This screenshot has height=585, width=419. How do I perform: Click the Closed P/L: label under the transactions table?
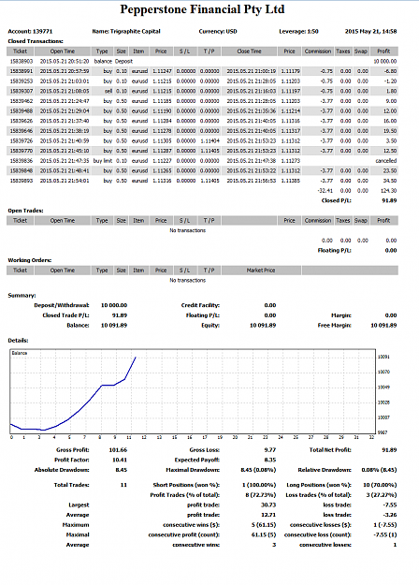tap(337, 200)
